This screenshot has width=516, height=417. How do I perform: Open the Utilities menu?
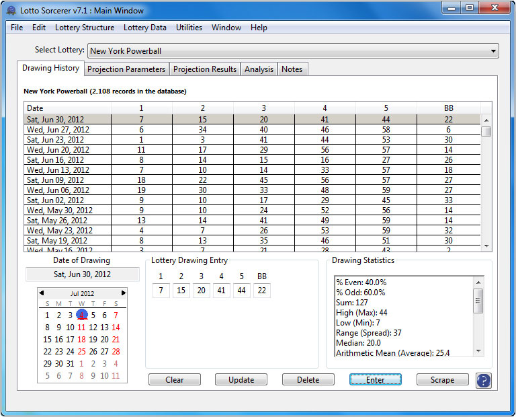coord(189,28)
